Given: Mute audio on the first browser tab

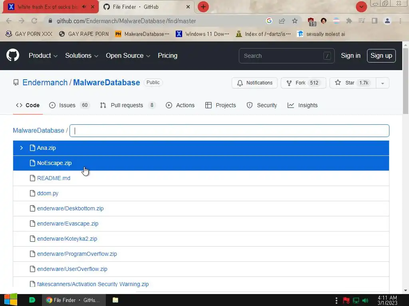Looking at the screenshot, I should [x=84, y=7].
